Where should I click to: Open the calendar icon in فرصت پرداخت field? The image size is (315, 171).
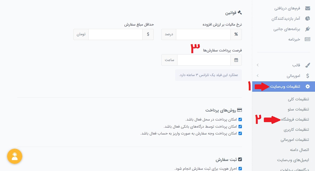click(236, 60)
